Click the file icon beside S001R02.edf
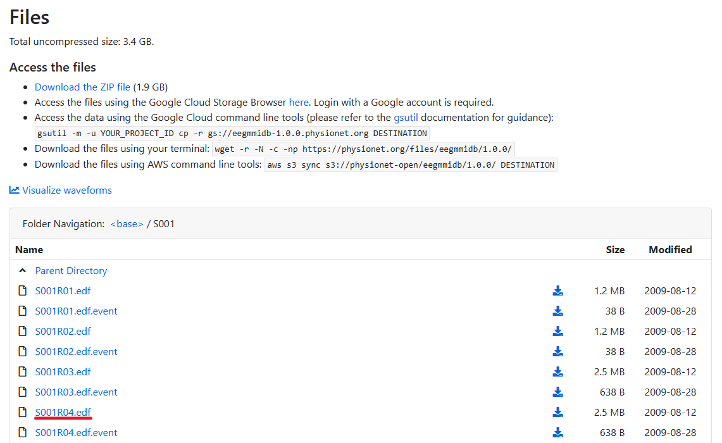Screen dimensions: 722x443 point(23,332)
